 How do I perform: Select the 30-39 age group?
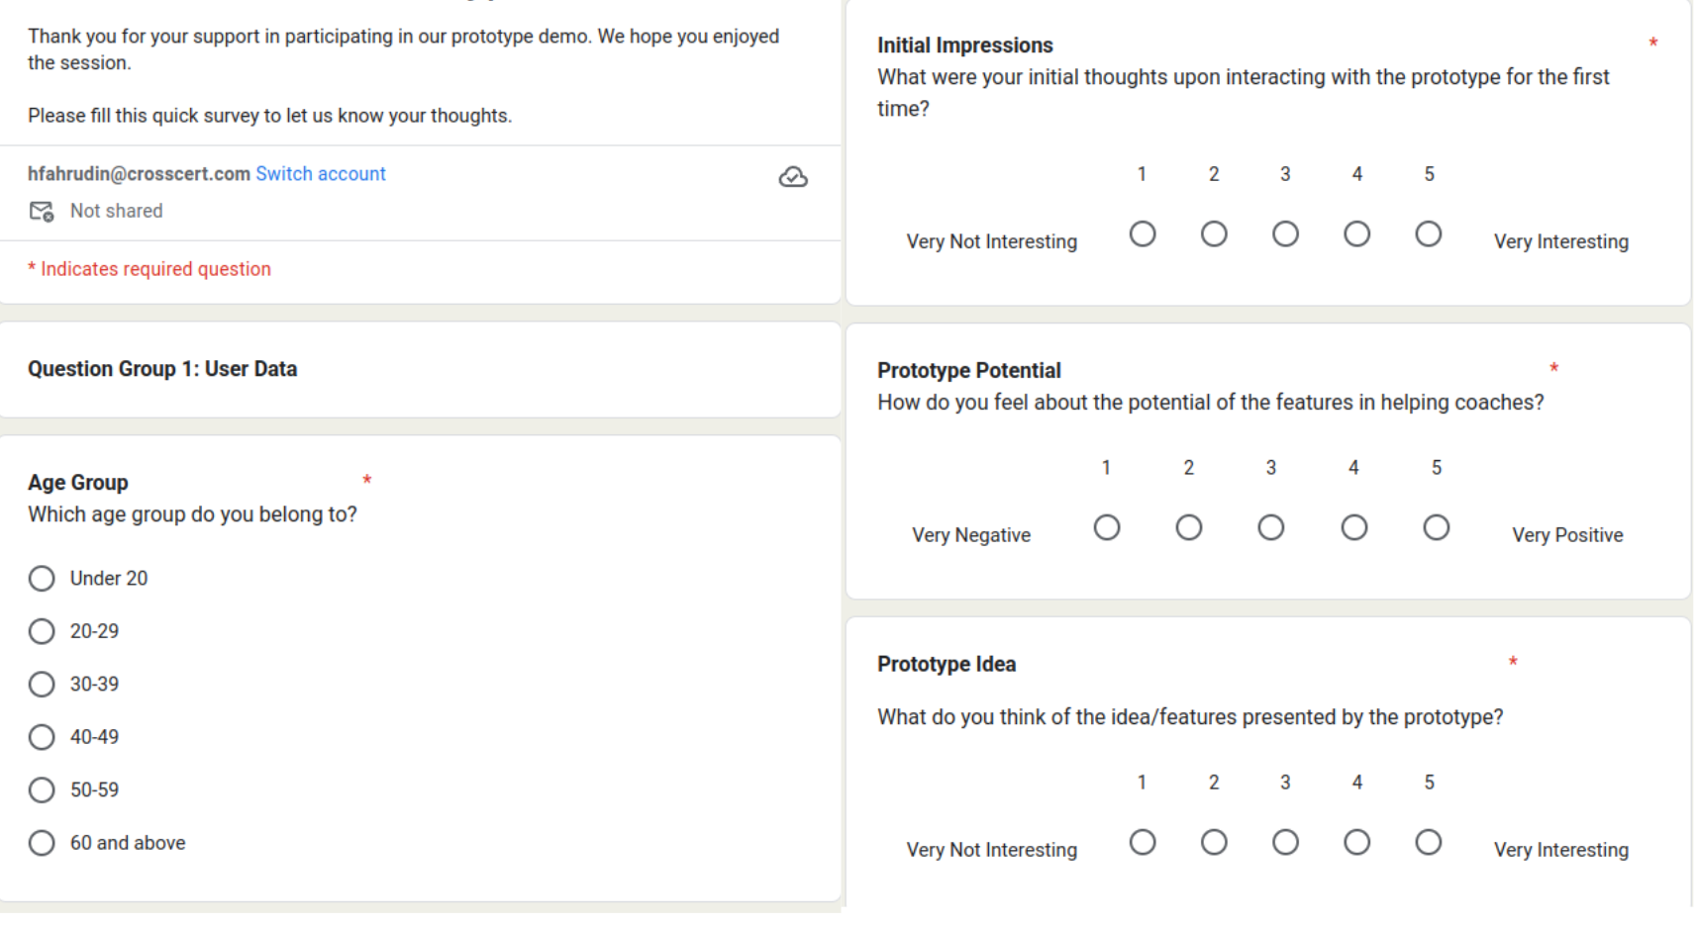[x=42, y=685]
